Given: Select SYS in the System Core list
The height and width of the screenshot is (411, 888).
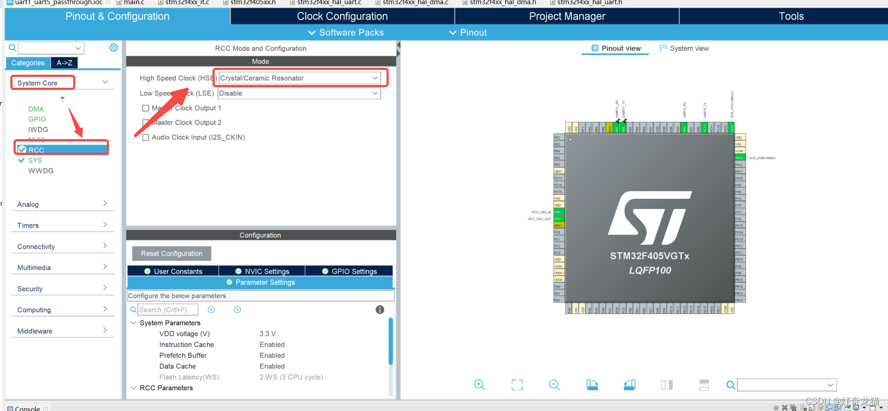Looking at the screenshot, I should (35, 160).
